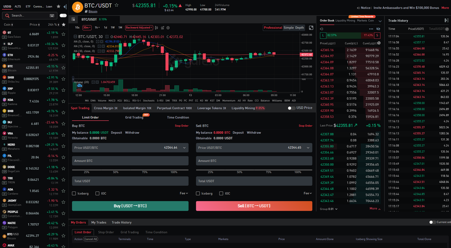Set Buy amount slider to 100%
The width and height of the screenshot is (451, 248).
(x=174, y=172)
